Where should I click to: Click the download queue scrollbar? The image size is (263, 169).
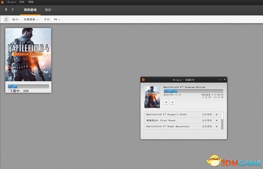(222, 120)
